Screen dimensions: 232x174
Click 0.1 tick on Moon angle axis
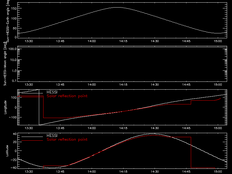pos(14,81)
